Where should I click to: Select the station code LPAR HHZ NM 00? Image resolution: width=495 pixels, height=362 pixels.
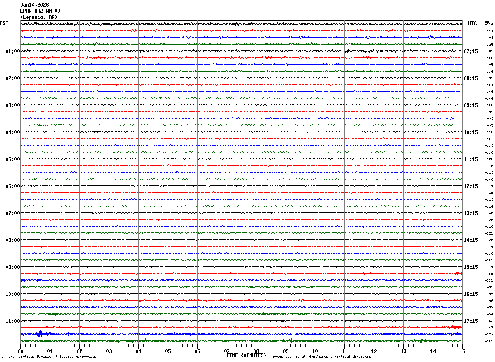tap(40, 11)
